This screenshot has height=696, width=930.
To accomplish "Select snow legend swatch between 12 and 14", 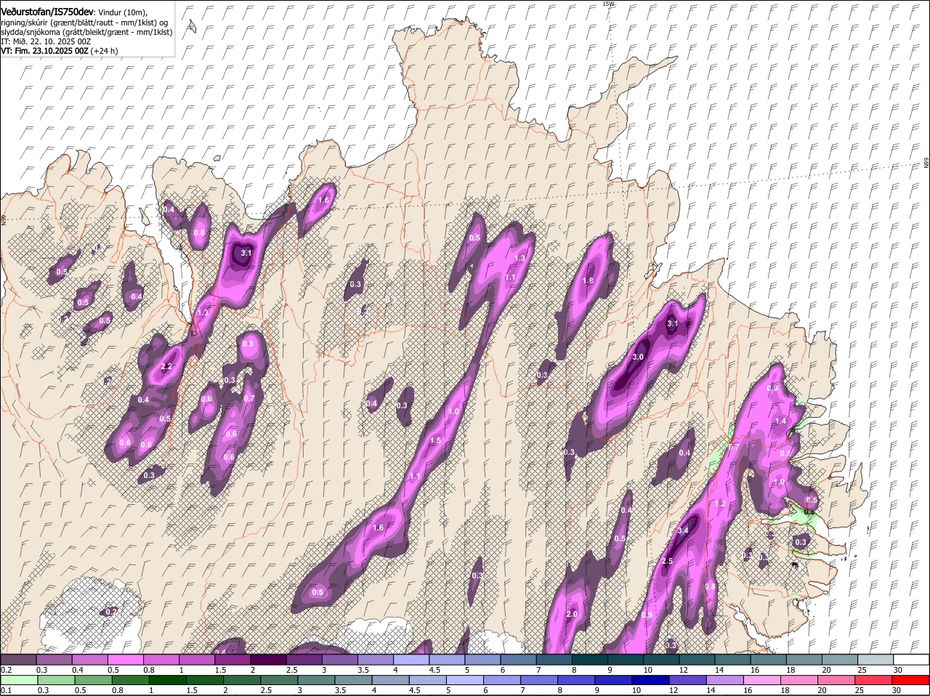I will click(697, 660).
